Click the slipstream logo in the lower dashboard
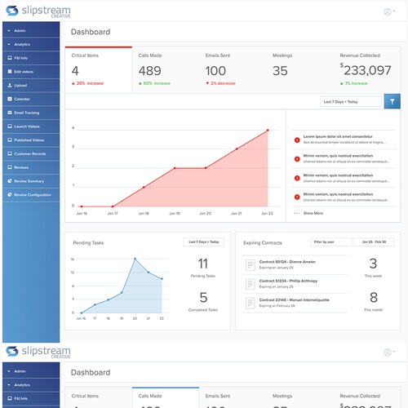 [38, 352]
